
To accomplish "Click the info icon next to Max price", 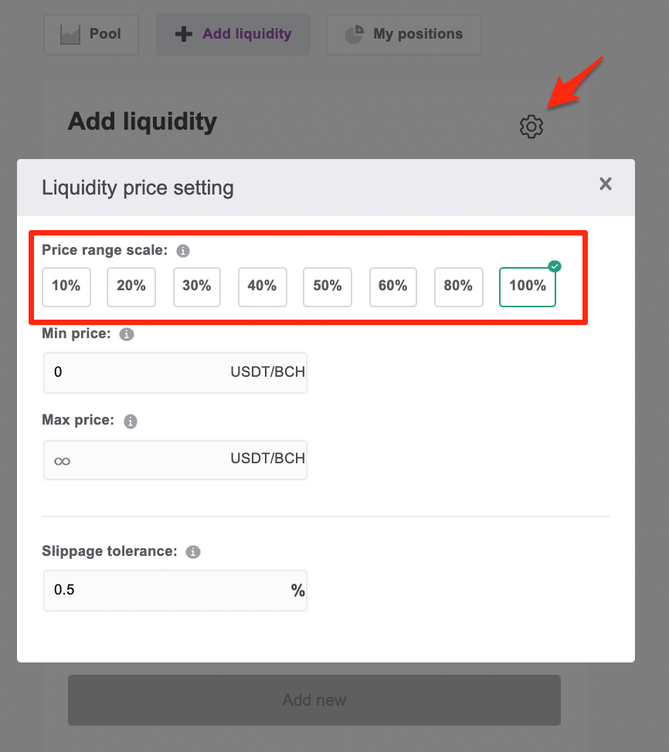I will (131, 421).
